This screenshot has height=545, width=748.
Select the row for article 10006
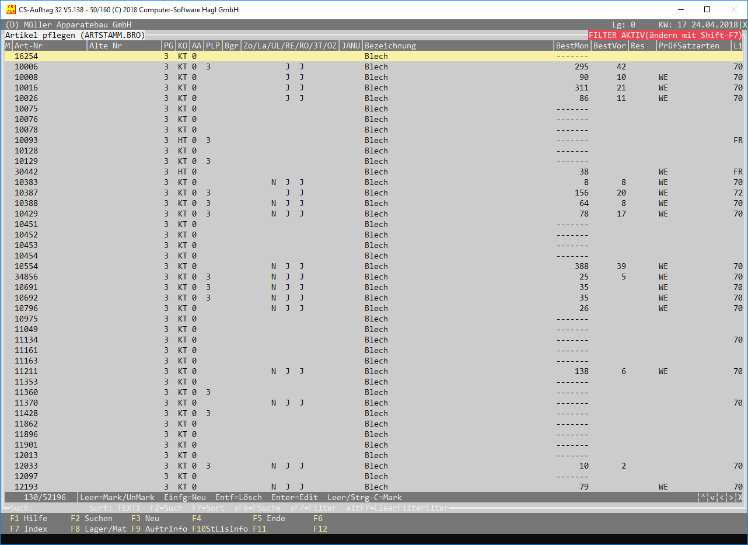(x=26, y=67)
